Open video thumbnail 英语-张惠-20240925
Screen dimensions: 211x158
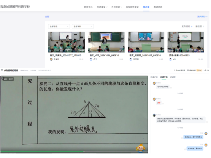pos(186,42)
